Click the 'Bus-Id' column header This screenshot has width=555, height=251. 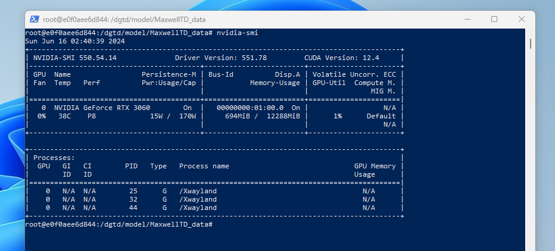pos(221,74)
